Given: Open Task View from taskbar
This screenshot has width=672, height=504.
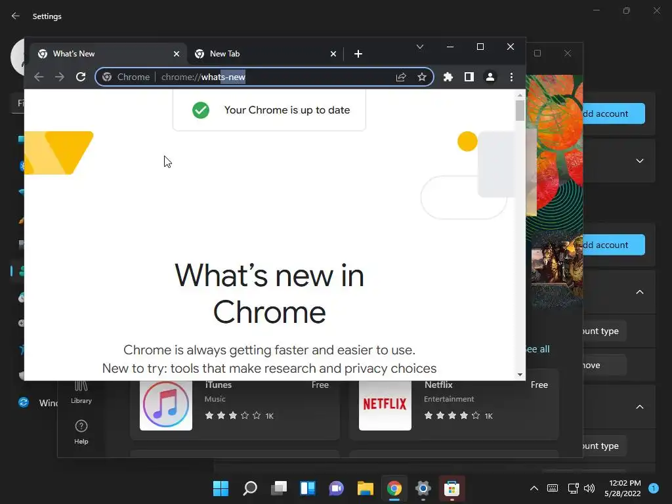Looking at the screenshot, I should pyautogui.click(x=279, y=488).
